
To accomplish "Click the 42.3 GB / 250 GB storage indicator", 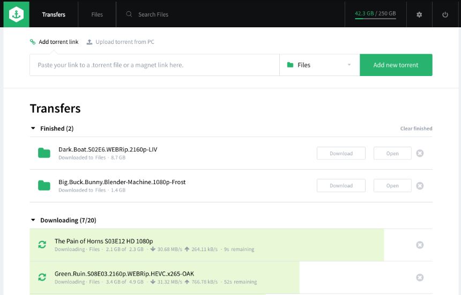I will pos(375,14).
